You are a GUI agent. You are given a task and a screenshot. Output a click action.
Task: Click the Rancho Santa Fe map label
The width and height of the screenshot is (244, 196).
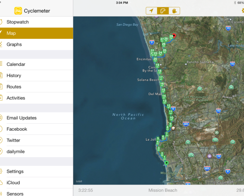(x=200, y=62)
